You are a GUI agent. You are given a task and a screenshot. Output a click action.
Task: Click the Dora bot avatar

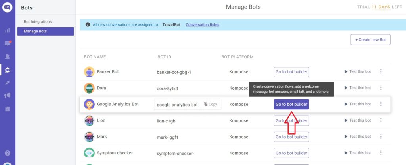[x=89, y=88]
